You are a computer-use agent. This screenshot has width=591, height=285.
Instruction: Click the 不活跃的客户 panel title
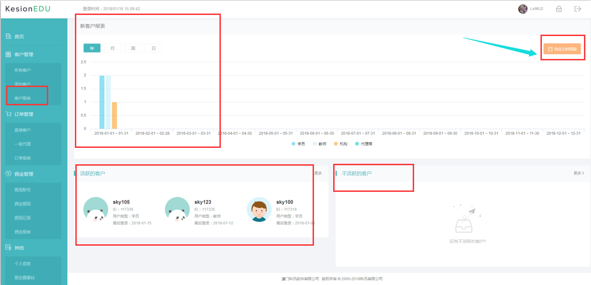[357, 173]
